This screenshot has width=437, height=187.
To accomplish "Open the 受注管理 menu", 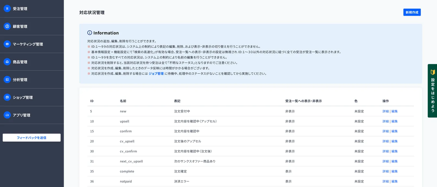I will coord(32,9).
